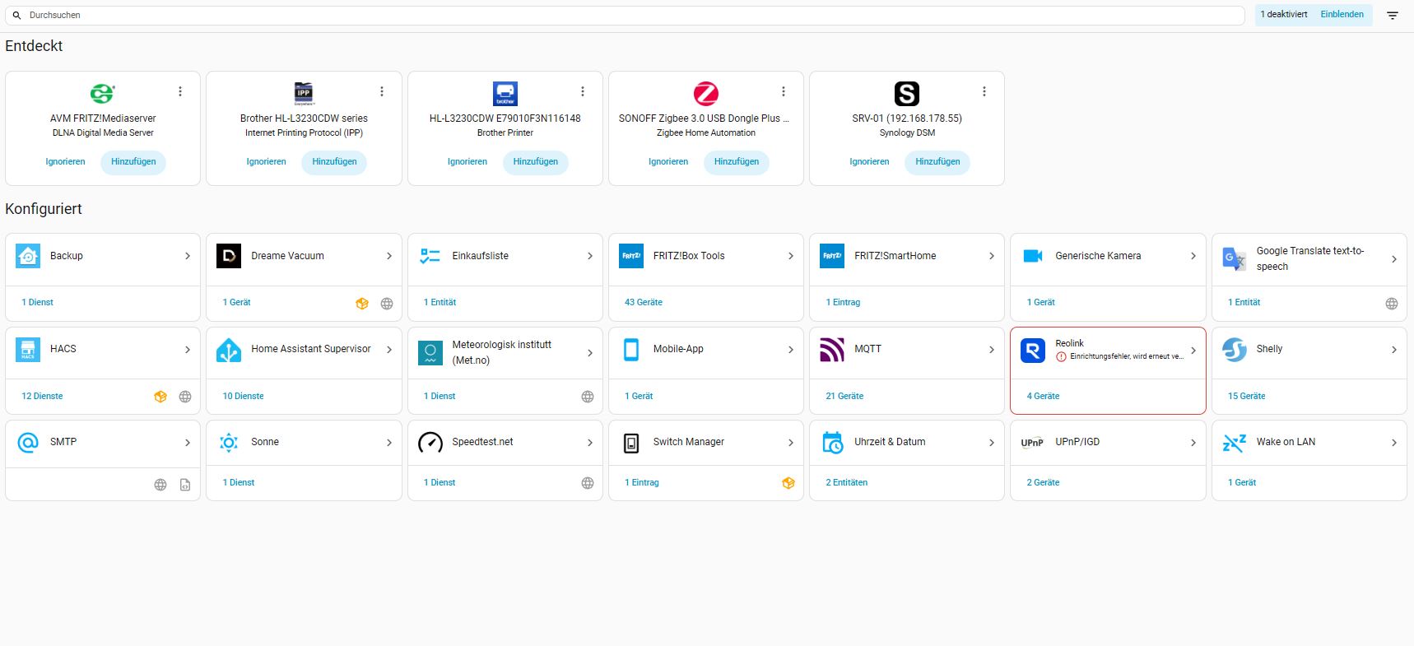This screenshot has height=646, width=1414.
Task: Click the Speedtest.net gauge icon
Action: point(430,443)
